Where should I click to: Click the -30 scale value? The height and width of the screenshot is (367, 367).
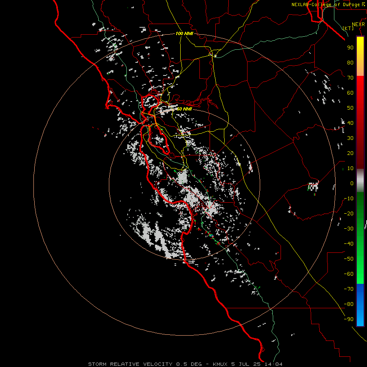tap(349, 229)
